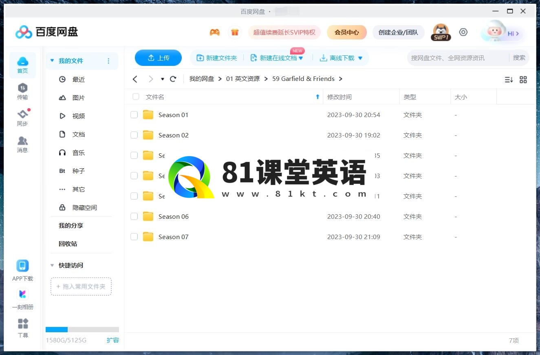The image size is (540, 355).
Task: Open the sort order menu icon
Action: click(509, 80)
